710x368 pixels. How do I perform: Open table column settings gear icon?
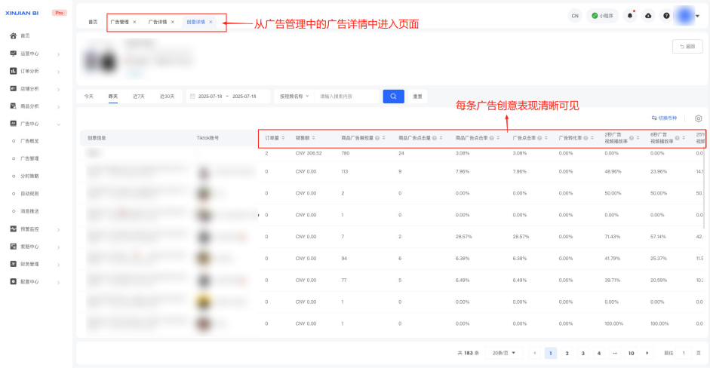698,118
